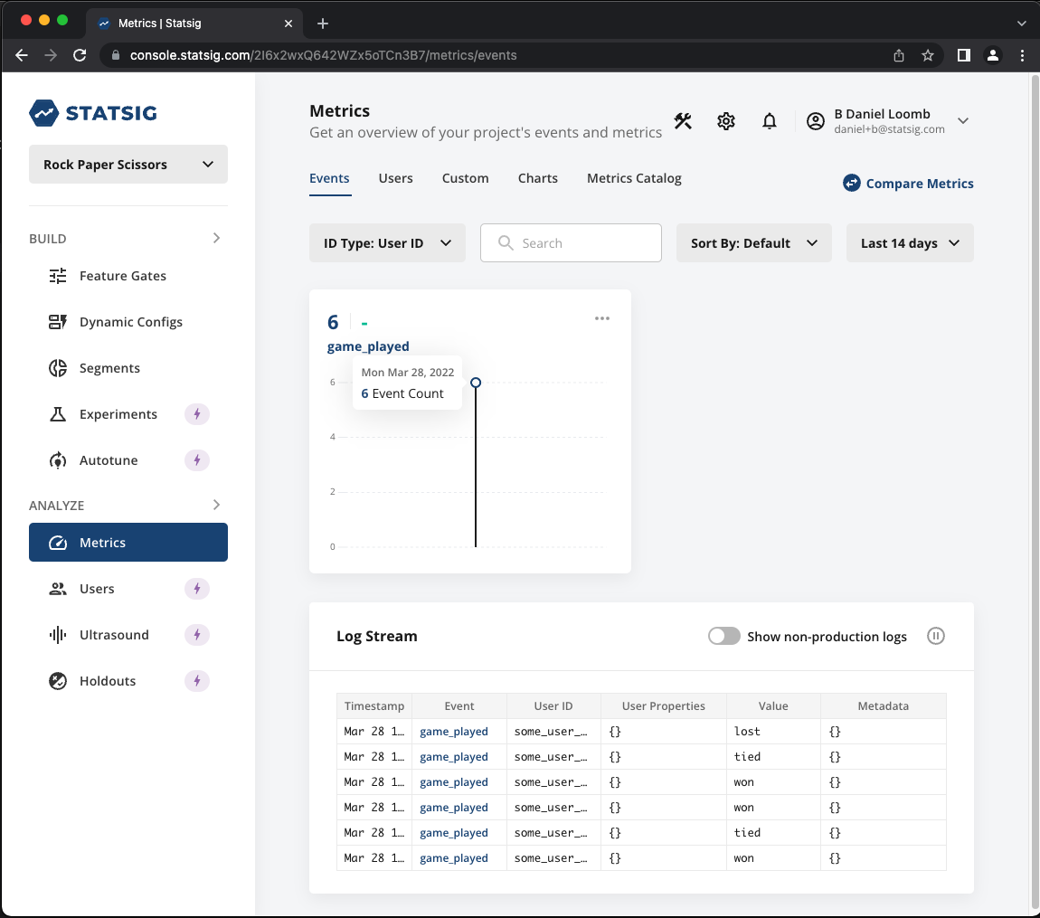Enable Show non-production logs toggle
The image size is (1040, 918).
(x=724, y=636)
